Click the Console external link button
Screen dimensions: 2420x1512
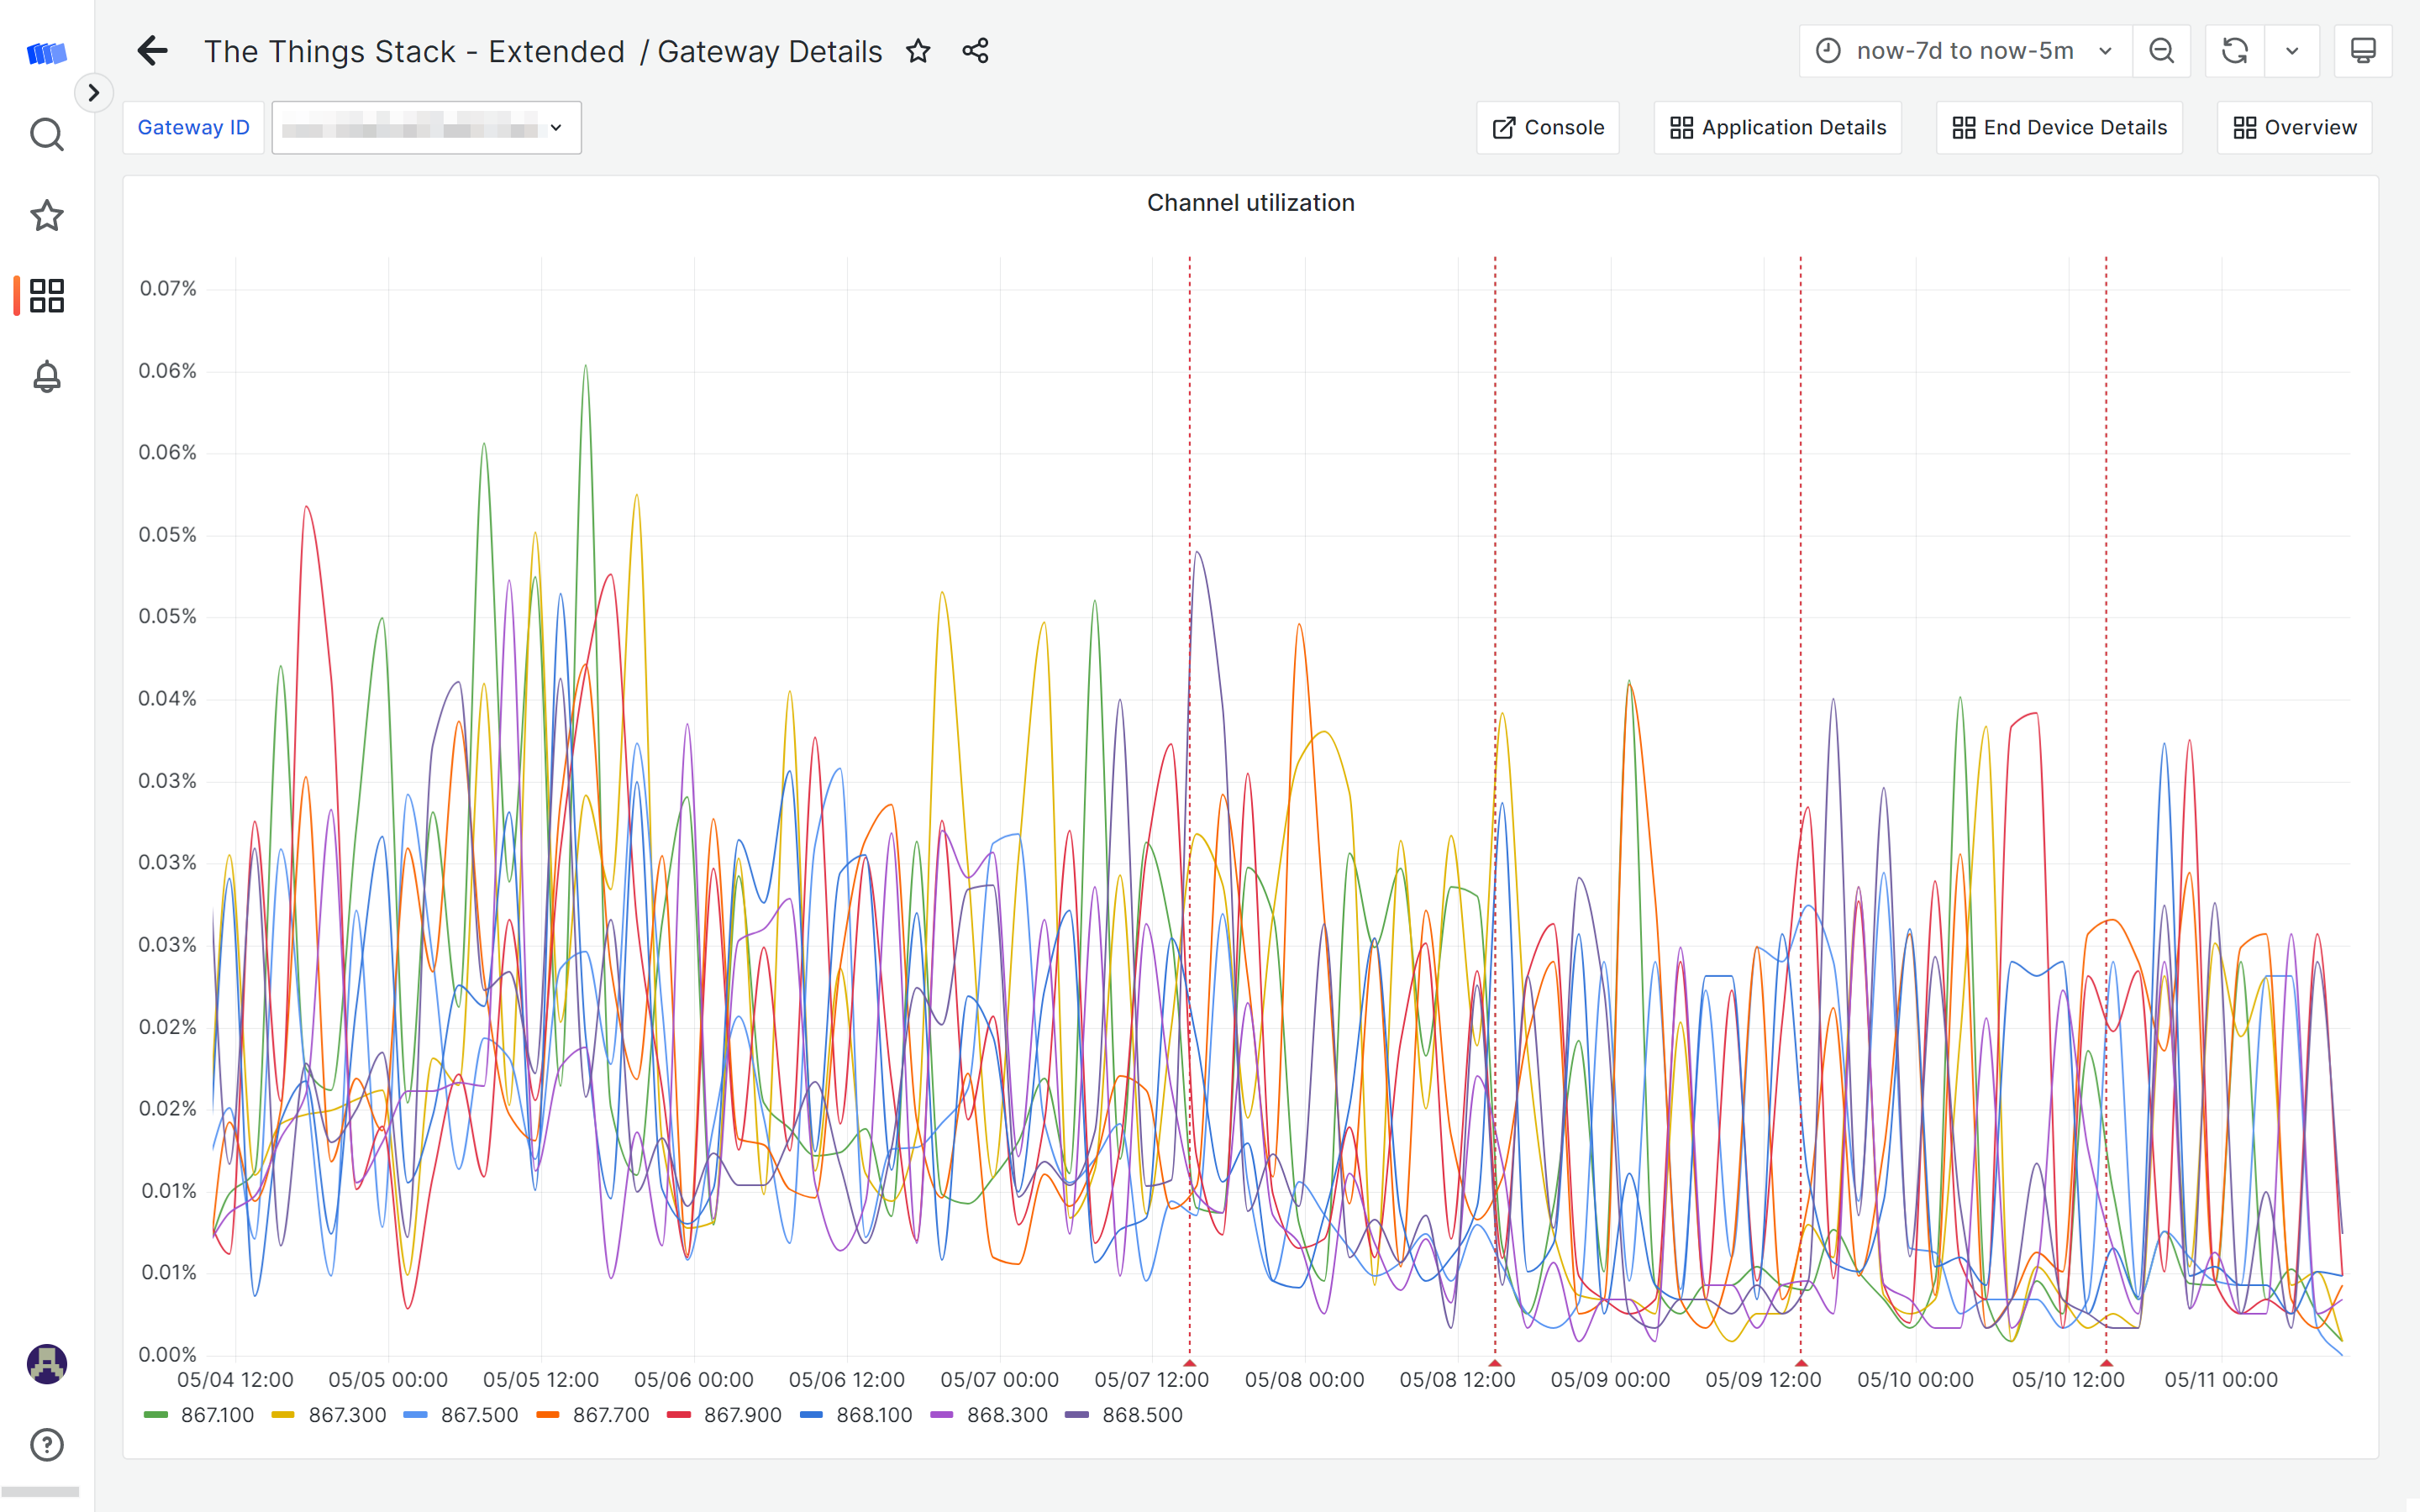click(1547, 125)
